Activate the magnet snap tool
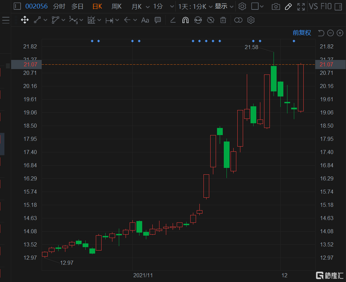 (x=186, y=20)
